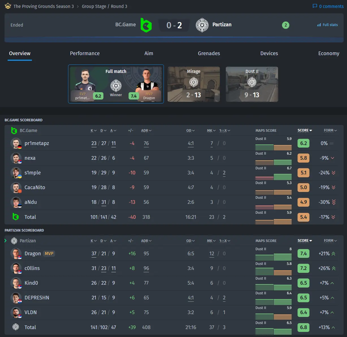
Task: Select the Dust II map card
Action: tap(252, 84)
